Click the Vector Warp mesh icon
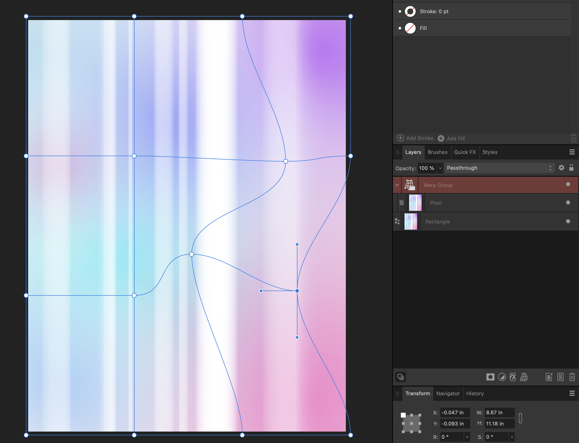Viewport: 579px width, 443px height. 524,377
